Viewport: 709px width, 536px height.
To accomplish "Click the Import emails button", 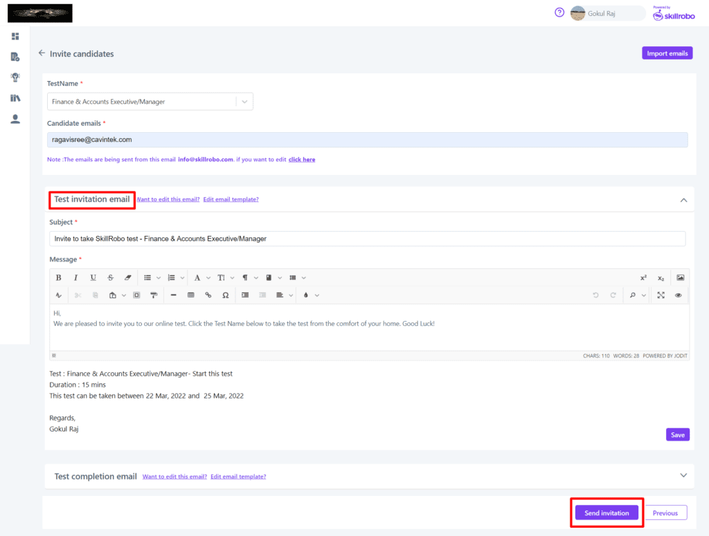I will coord(667,53).
